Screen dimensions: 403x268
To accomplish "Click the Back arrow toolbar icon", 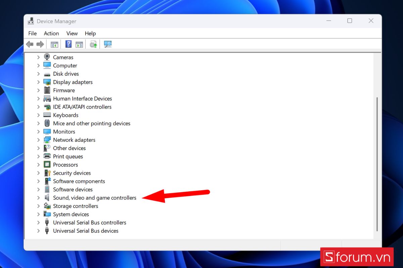I will tap(30, 44).
